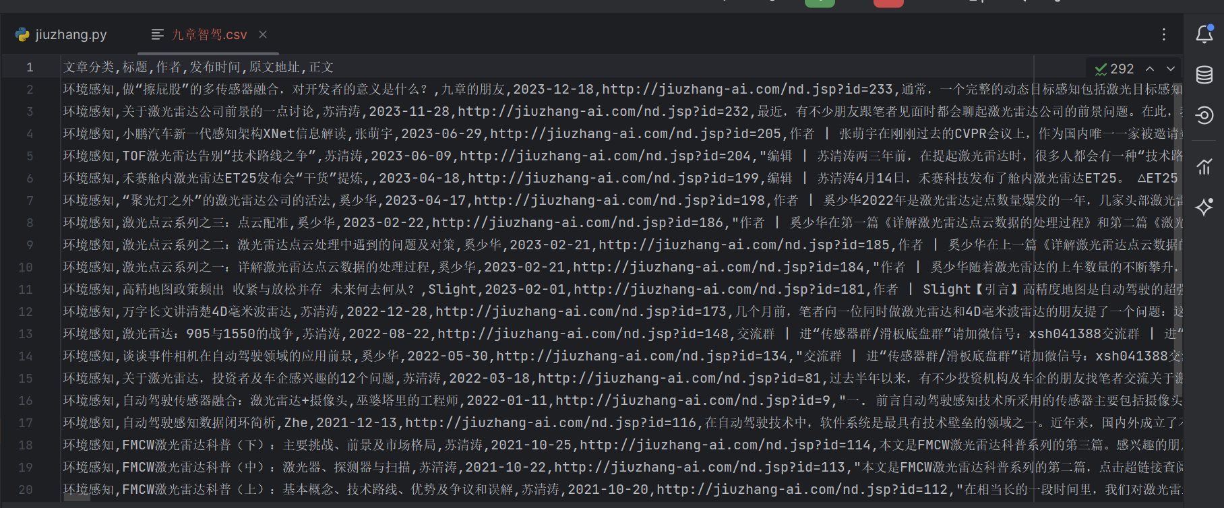Open the chart-style tool window icon
Screen dimensions: 1224x508
[1204, 166]
